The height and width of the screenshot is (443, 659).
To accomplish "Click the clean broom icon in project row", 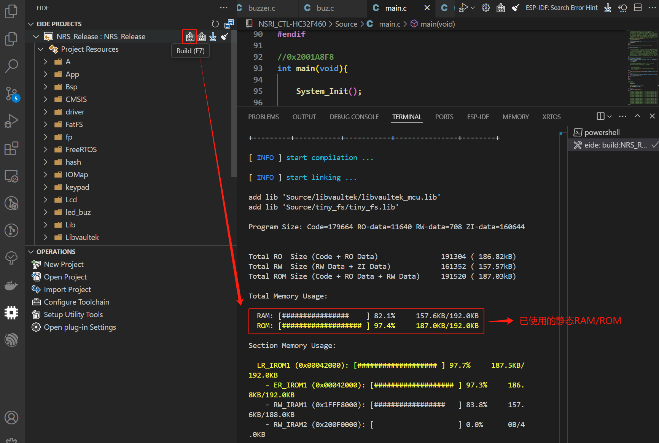I will 224,37.
